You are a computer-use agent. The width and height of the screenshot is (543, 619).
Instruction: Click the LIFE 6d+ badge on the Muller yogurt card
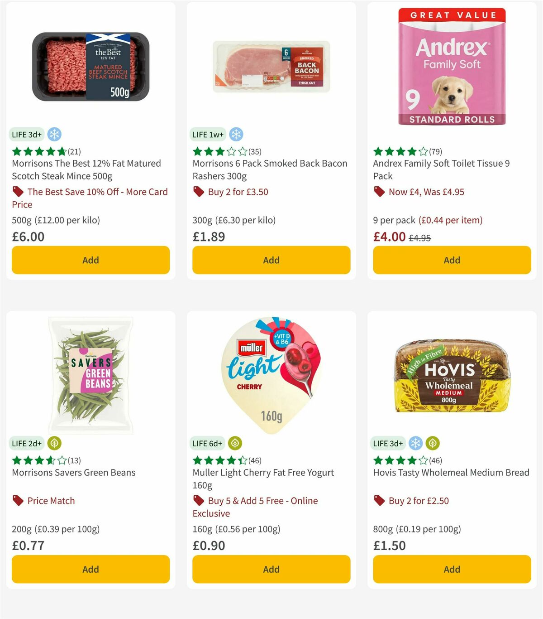(207, 443)
